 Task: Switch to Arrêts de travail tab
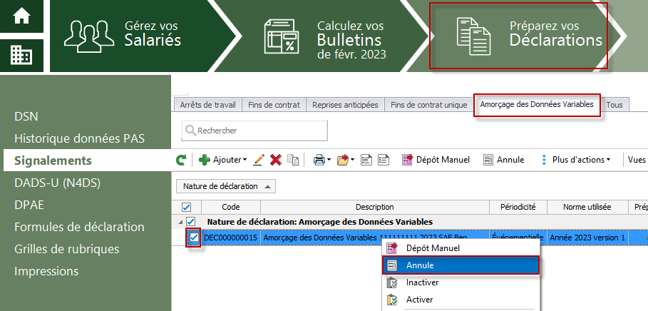(208, 105)
